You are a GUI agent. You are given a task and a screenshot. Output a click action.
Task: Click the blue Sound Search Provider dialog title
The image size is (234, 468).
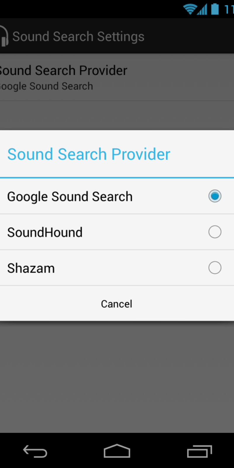tap(89, 154)
